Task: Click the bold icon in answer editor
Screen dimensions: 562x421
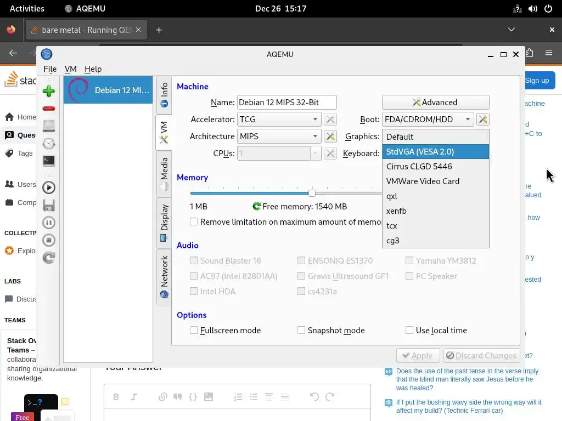Action: (x=116, y=397)
